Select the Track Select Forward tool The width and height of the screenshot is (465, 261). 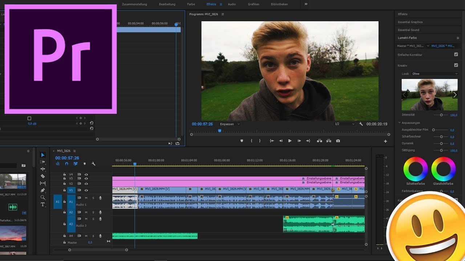[x=43, y=162]
